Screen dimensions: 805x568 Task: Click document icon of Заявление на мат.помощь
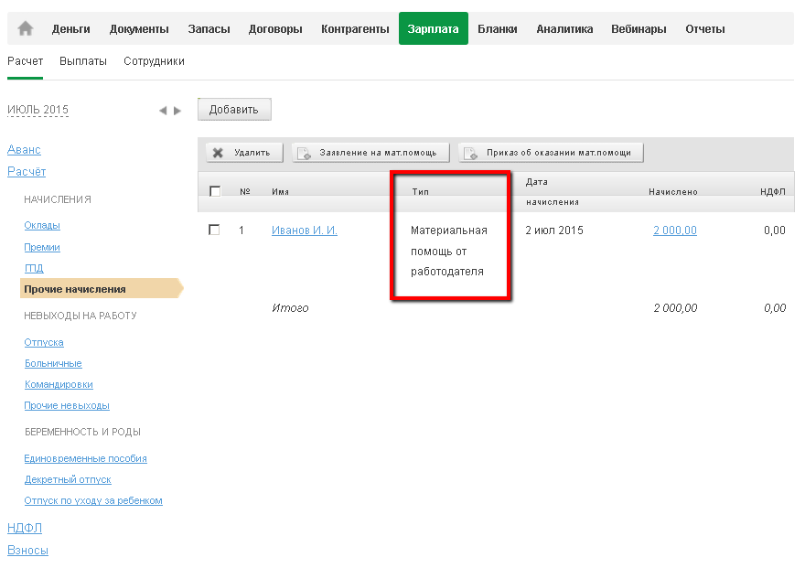click(305, 153)
